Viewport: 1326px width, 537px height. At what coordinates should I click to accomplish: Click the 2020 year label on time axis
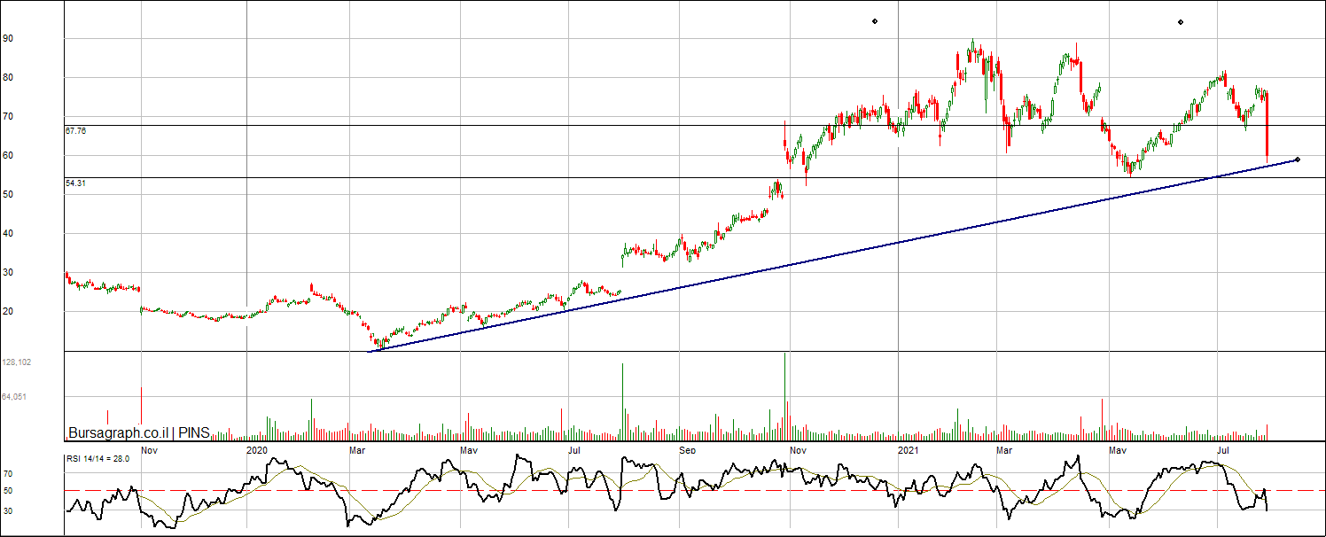tap(256, 450)
